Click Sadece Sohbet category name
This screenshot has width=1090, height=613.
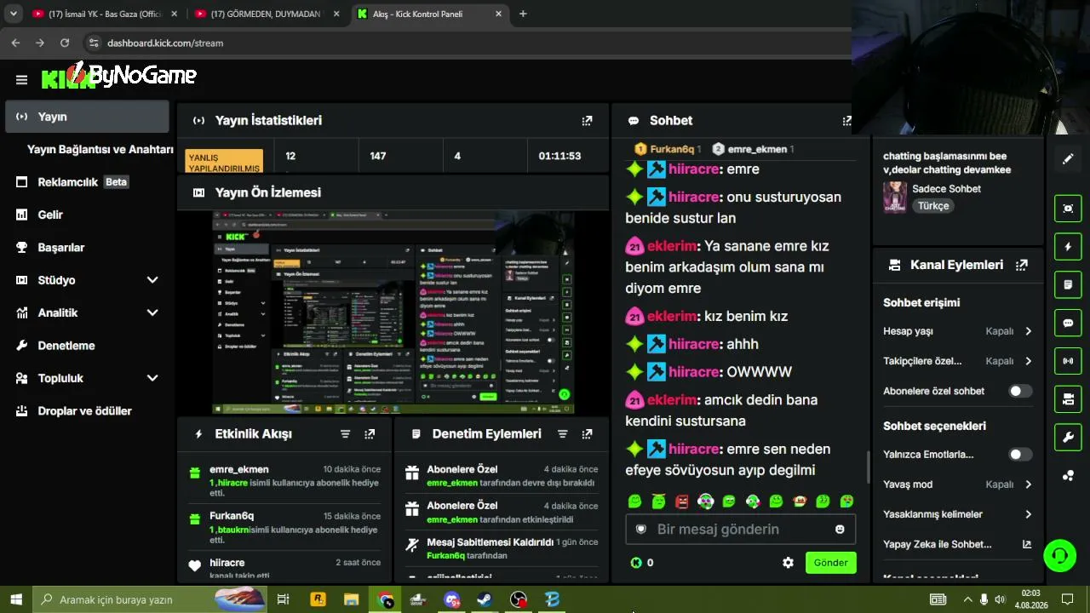click(946, 189)
